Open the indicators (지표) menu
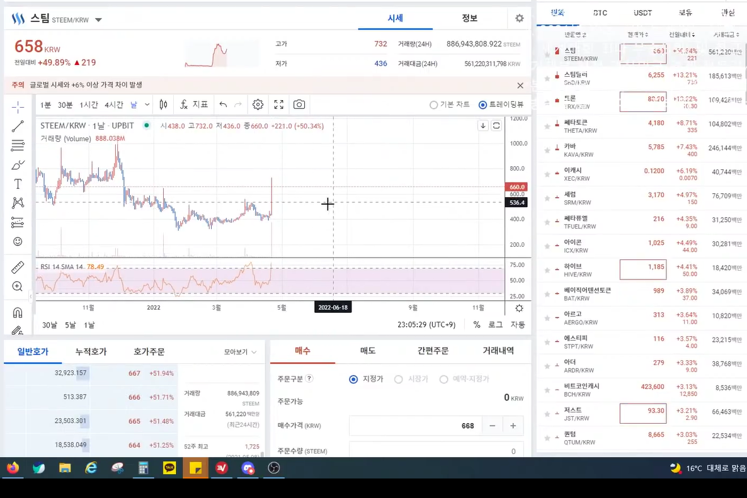The height and width of the screenshot is (498, 747). [x=195, y=105]
